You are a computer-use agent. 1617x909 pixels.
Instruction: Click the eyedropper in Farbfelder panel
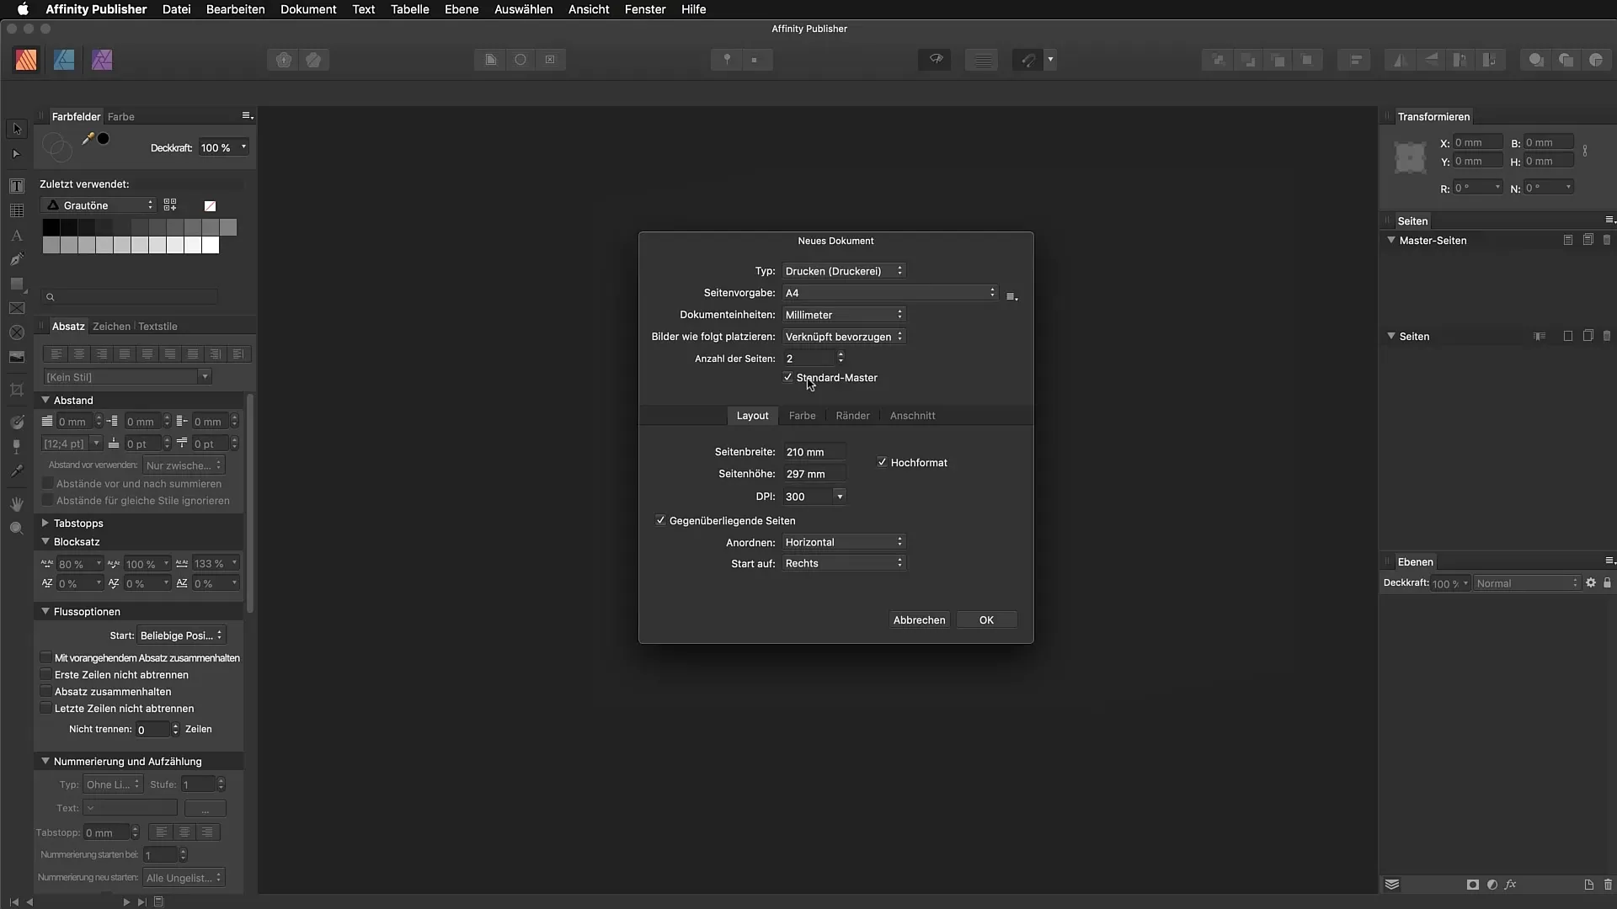pyautogui.click(x=88, y=139)
